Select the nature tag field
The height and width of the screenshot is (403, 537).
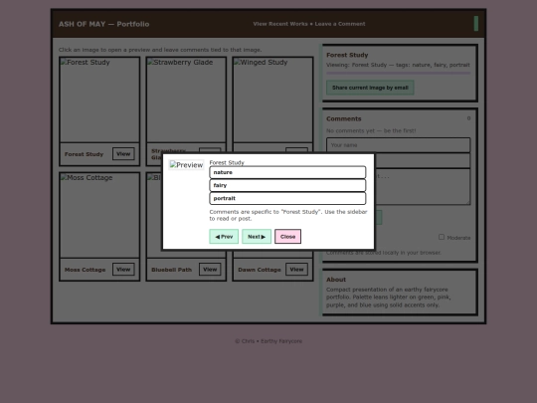tap(287, 172)
